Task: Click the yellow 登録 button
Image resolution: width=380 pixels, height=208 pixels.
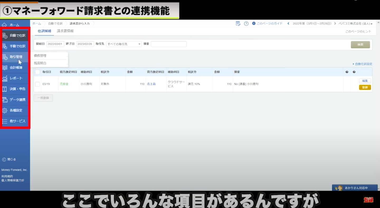Action: point(365,87)
